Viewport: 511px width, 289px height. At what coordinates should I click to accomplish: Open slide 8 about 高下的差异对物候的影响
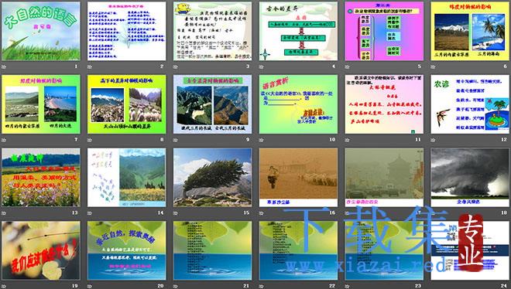pos(126,104)
